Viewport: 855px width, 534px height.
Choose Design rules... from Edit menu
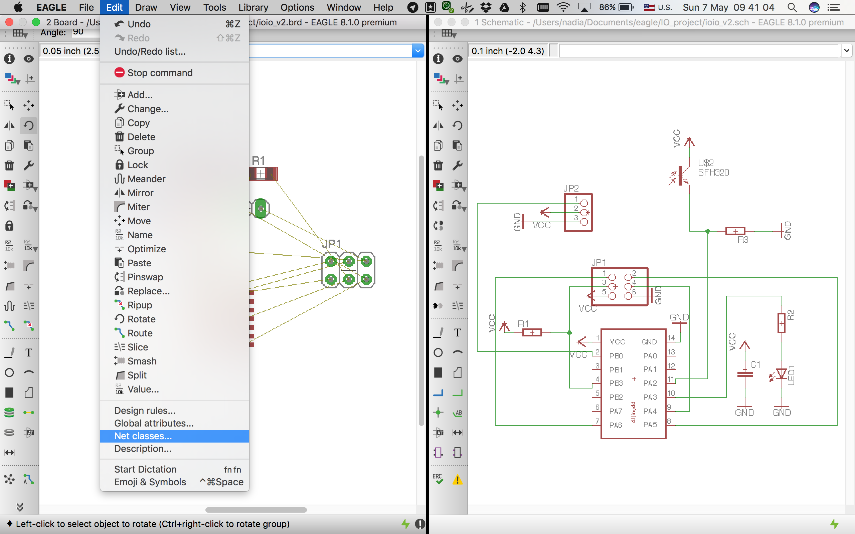(175, 411)
